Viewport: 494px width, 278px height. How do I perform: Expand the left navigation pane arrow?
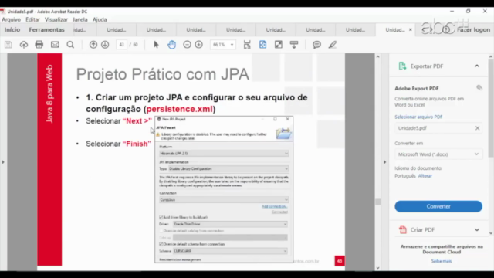(3, 162)
